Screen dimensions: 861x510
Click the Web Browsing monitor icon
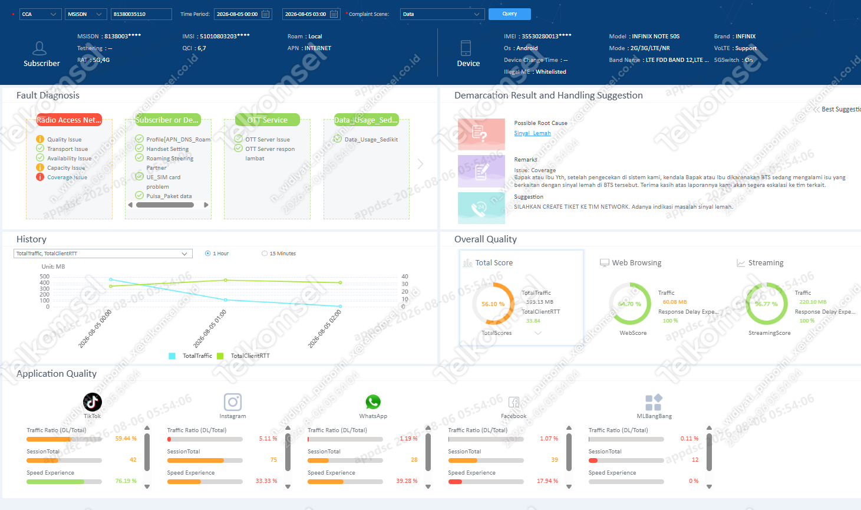point(604,263)
